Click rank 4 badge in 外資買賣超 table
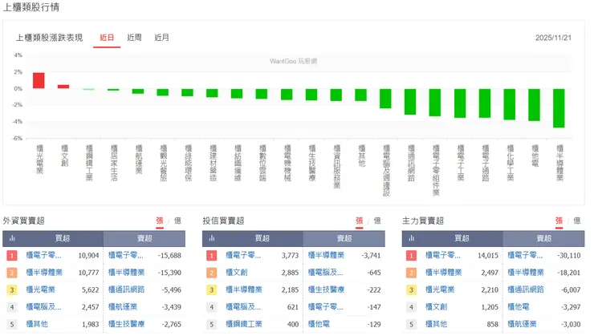The height and width of the screenshot is (336, 594). 12,307
